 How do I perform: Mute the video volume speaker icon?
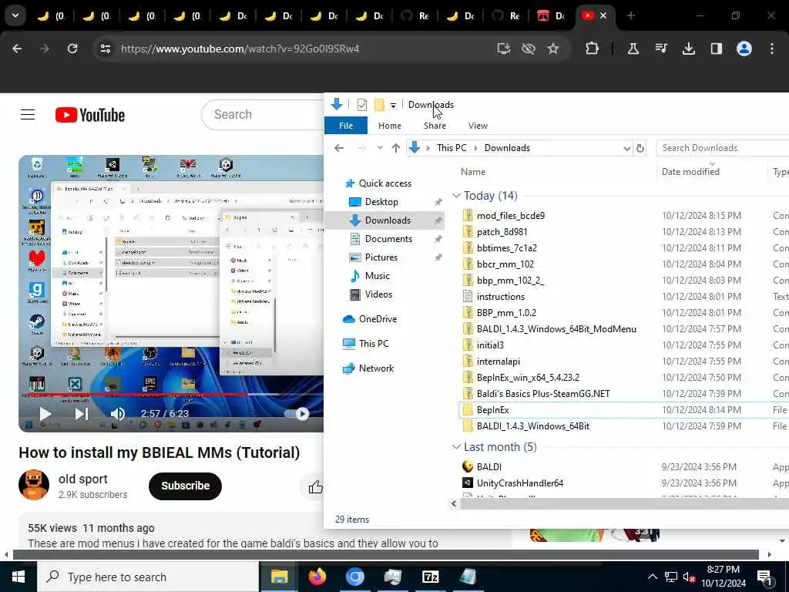coord(117,414)
